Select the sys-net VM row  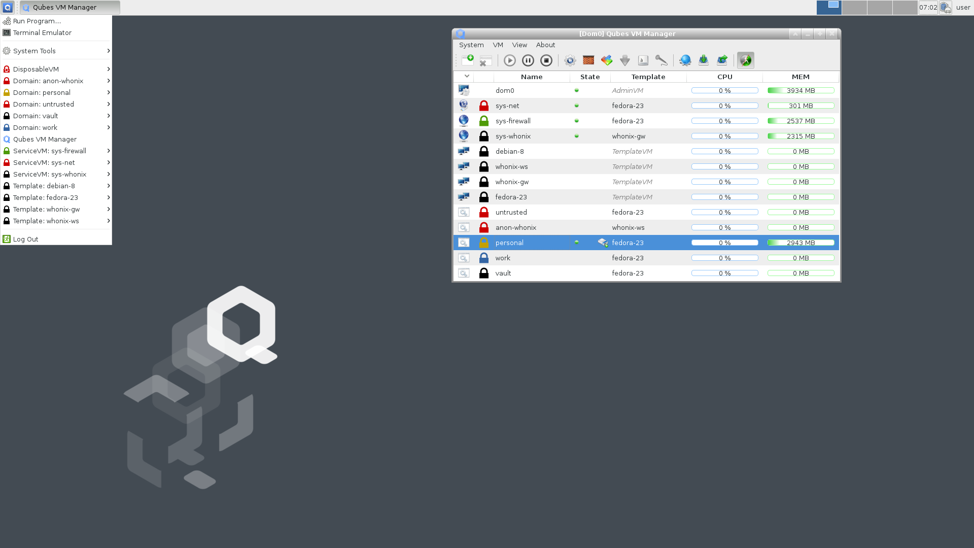point(646,106)
